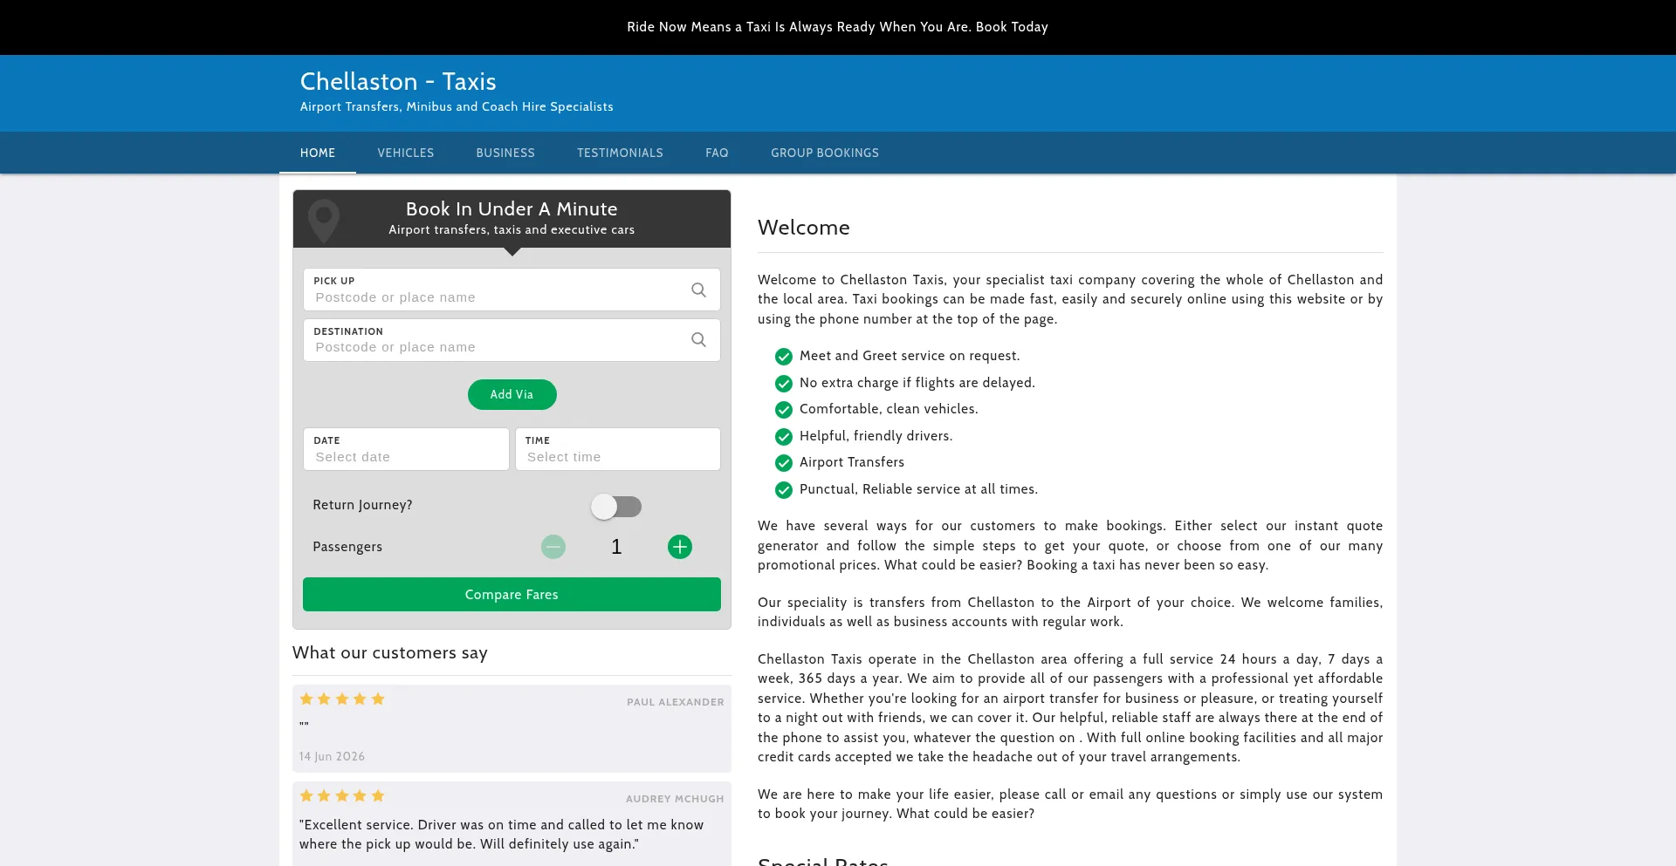
Task: Click the Chellaston - Taxis site title
Action: pos(398,81)
